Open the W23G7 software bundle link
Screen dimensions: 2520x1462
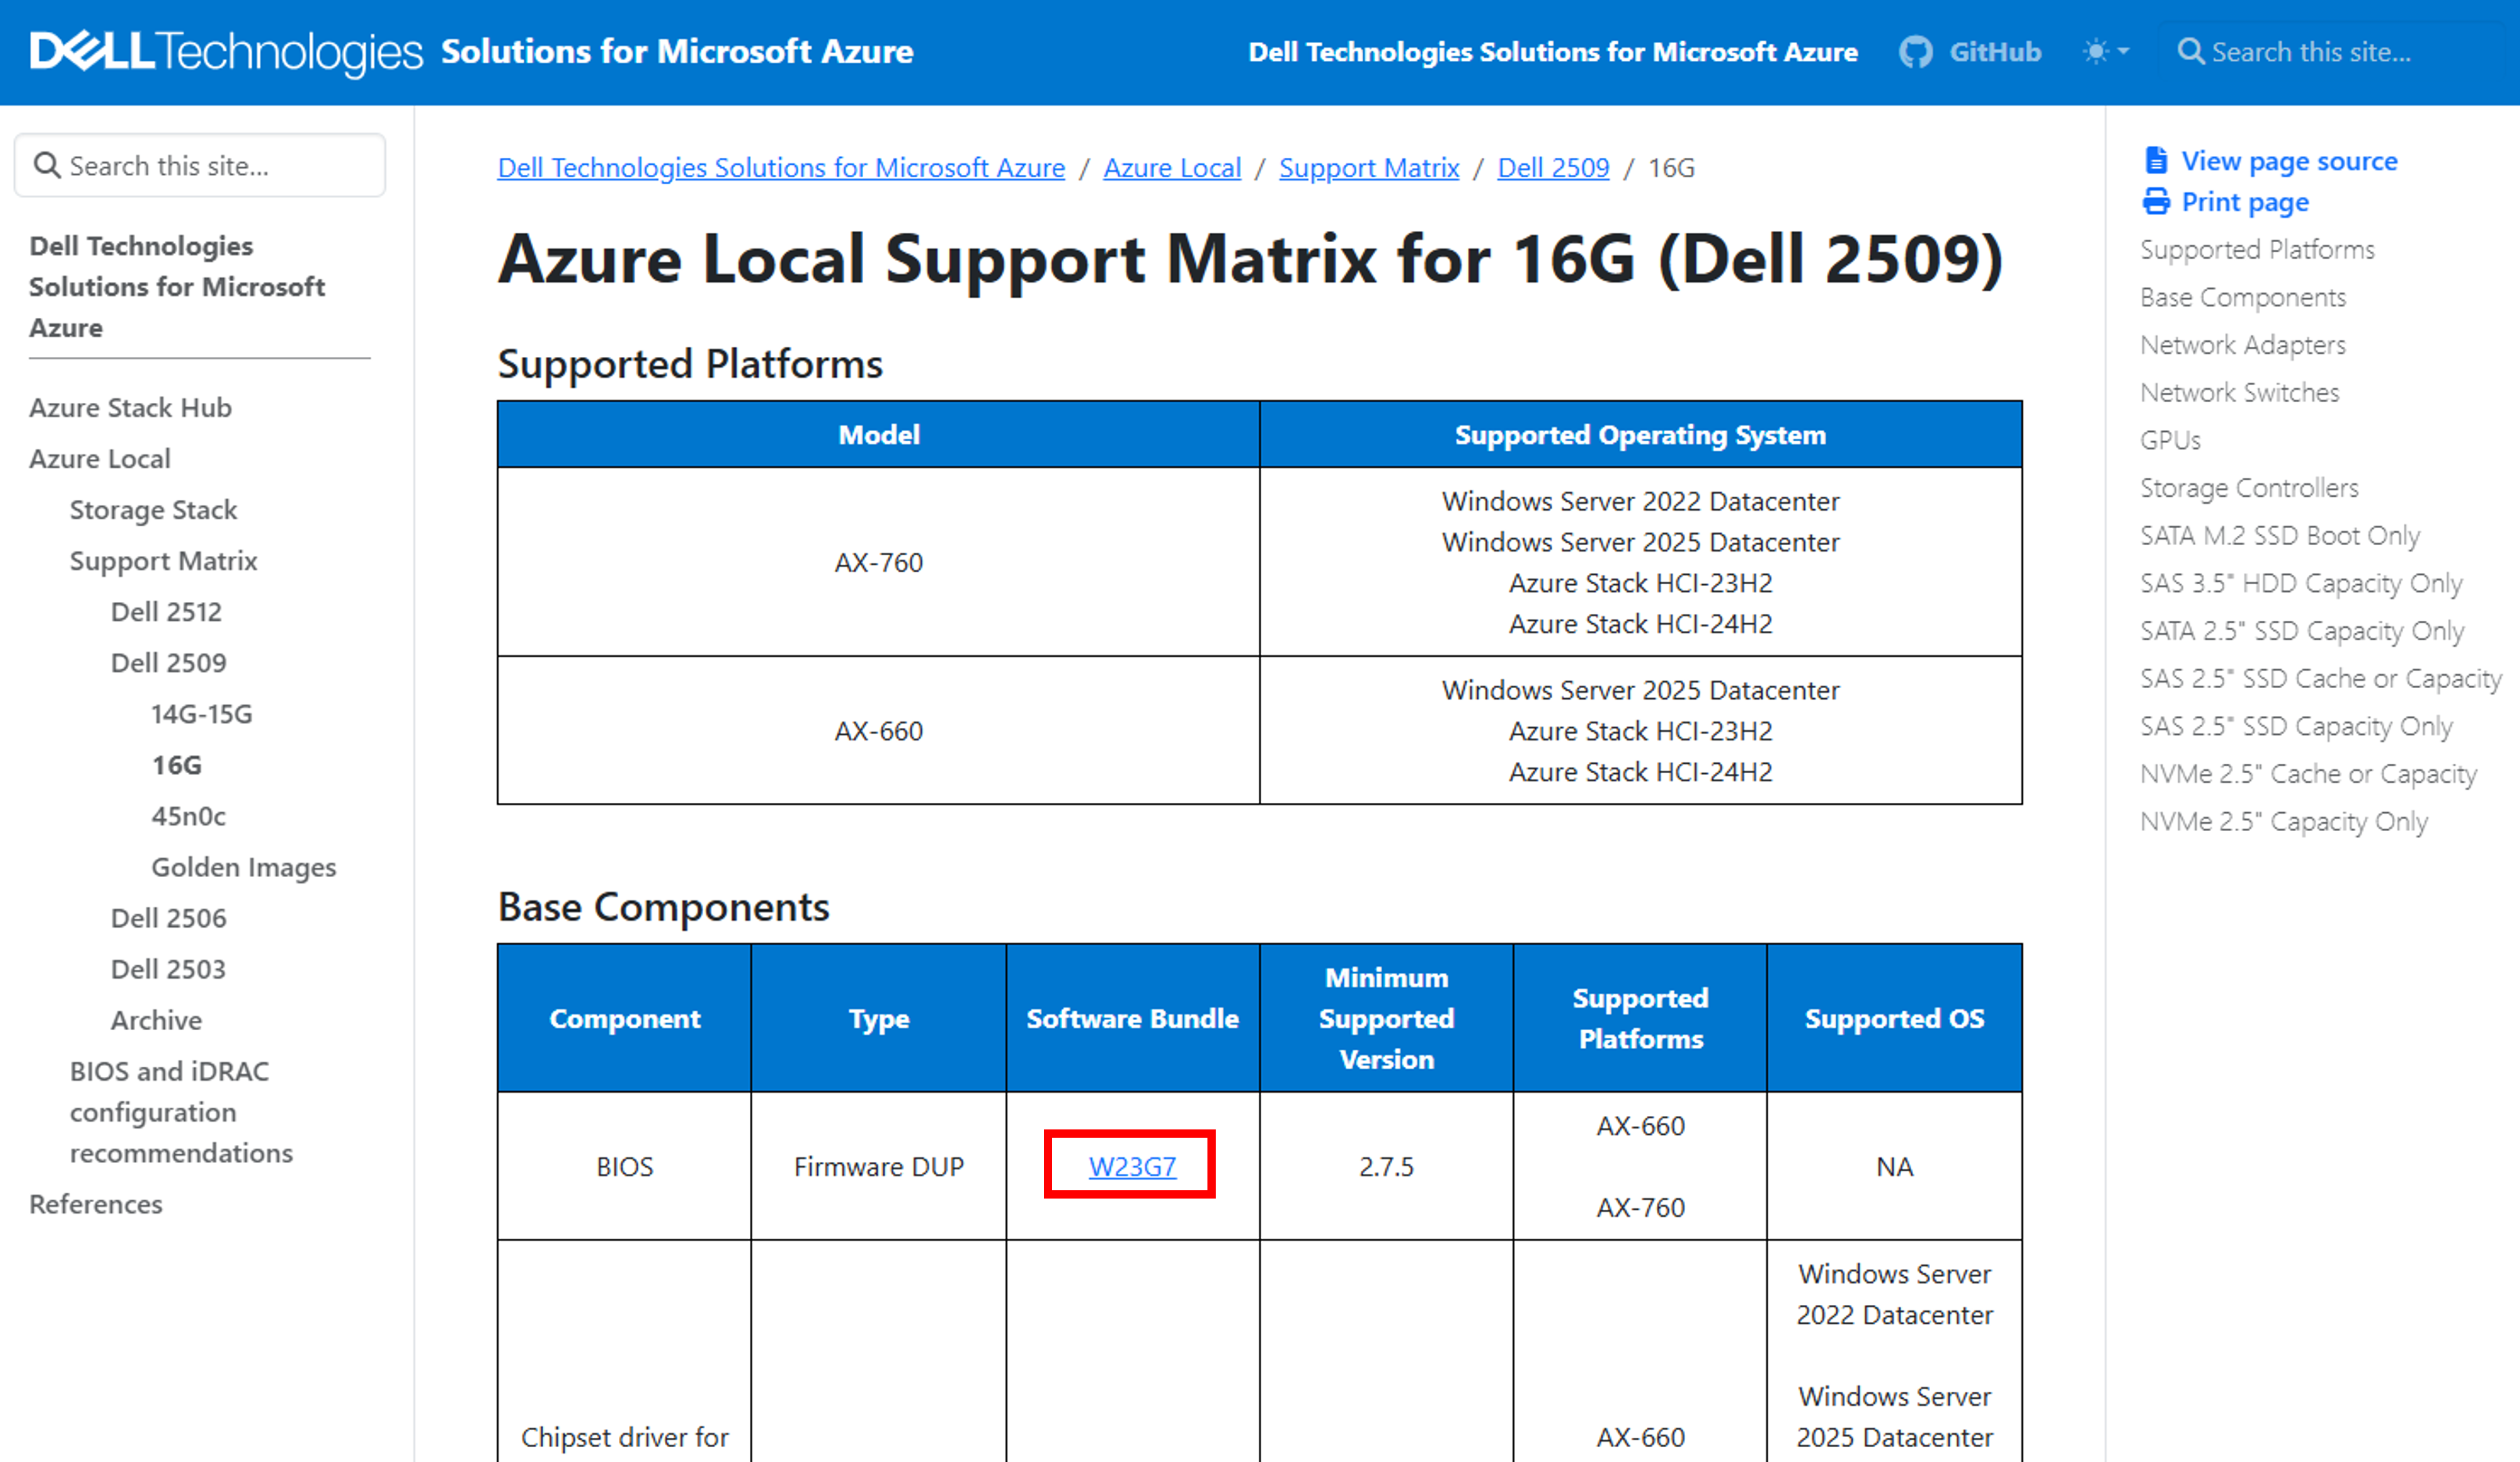point(1131,1166)
